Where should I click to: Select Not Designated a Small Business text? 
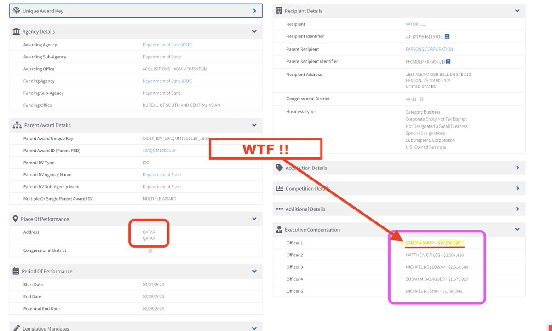pos(437,126)
